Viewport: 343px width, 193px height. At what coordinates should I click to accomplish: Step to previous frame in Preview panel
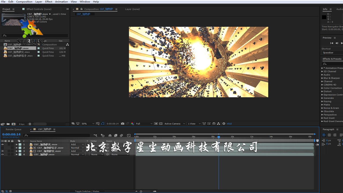[337, 43]
